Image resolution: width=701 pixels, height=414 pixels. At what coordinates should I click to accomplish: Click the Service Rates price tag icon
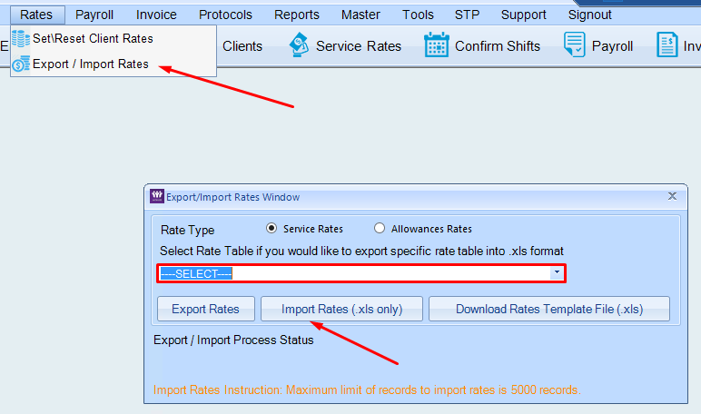pyautogui.click(x=299, y=44)
